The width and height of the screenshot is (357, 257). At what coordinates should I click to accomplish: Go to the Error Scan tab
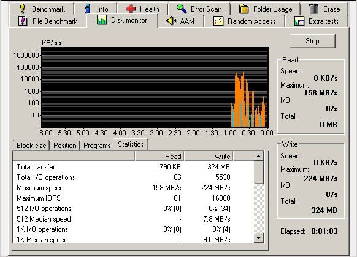[x=199, y=9]
